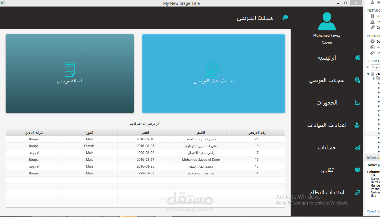Select patient number 15 cell

(x=257, y=166)
